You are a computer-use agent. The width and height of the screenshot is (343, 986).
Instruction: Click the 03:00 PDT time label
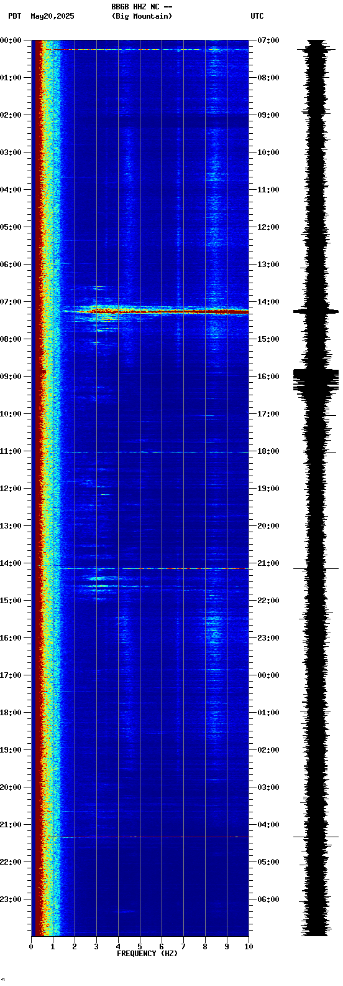pyautogui.click(x=11, y=153)
